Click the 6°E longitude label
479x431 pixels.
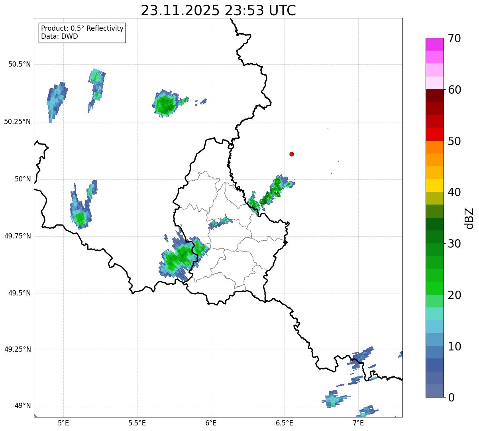(211, 423)
